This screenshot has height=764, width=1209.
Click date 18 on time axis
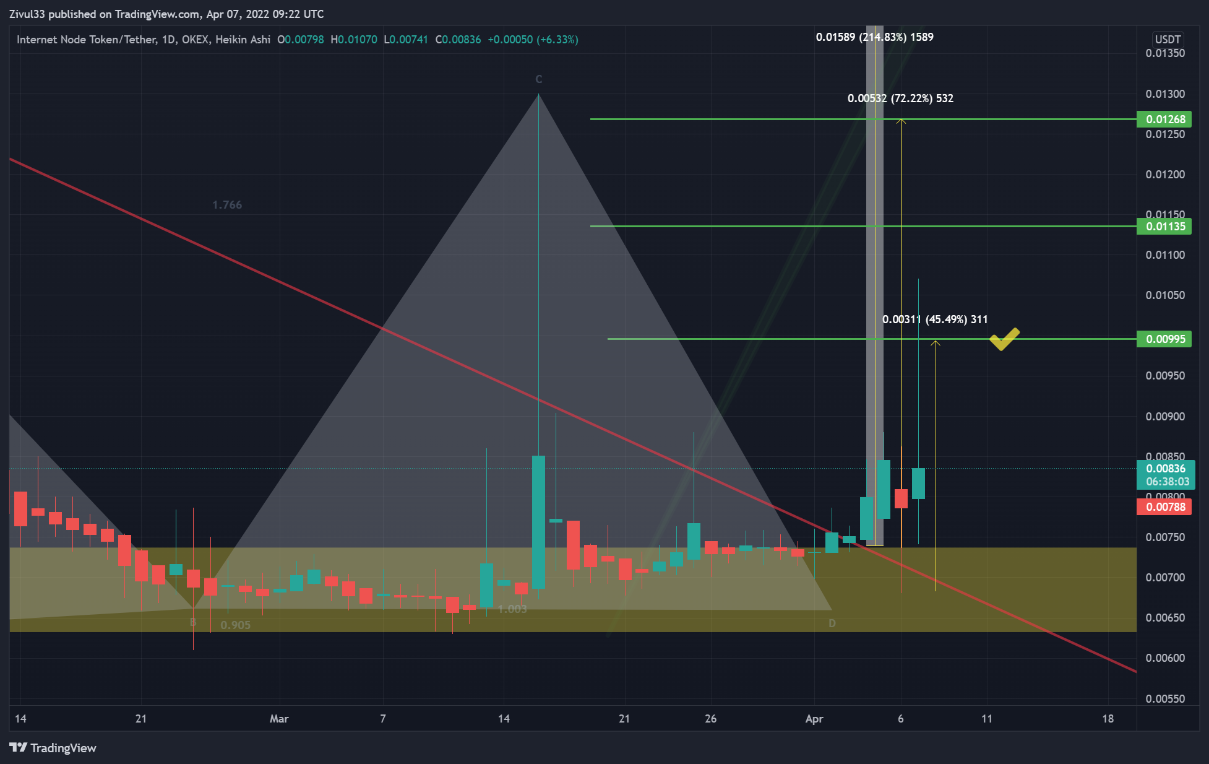point(1108,719)
